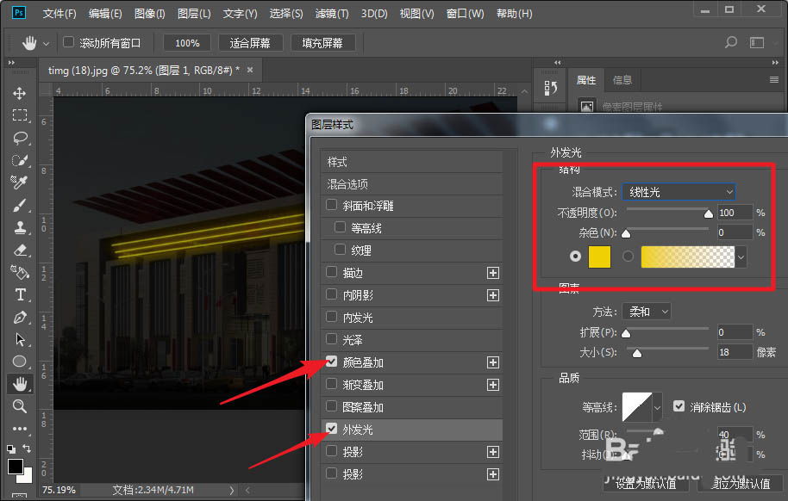Activate the horizontal Type tool
The width and height of the screenshot is (788, 501).
click(x=20, y=294)
